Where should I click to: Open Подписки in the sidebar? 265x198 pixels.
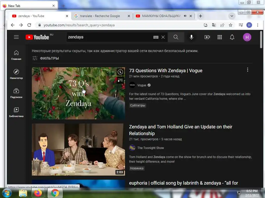[16, 93]
